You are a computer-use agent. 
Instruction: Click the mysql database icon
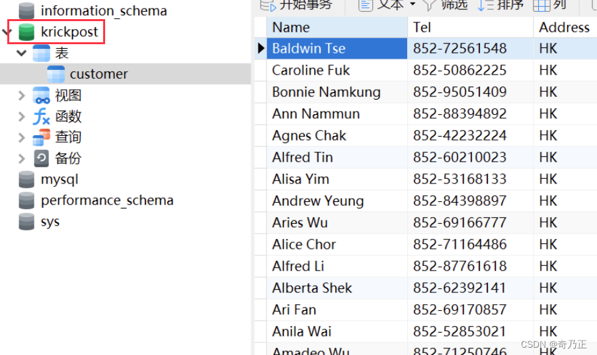point(26,179)
